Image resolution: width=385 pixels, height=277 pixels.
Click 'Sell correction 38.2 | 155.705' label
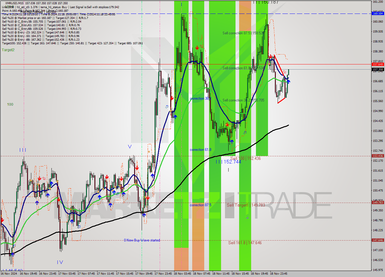[243, 100]
